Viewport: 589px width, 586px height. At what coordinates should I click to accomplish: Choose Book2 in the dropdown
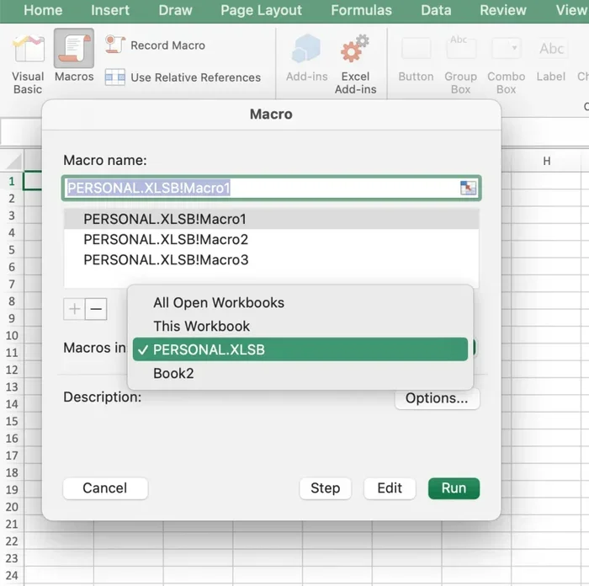(300, 373)
